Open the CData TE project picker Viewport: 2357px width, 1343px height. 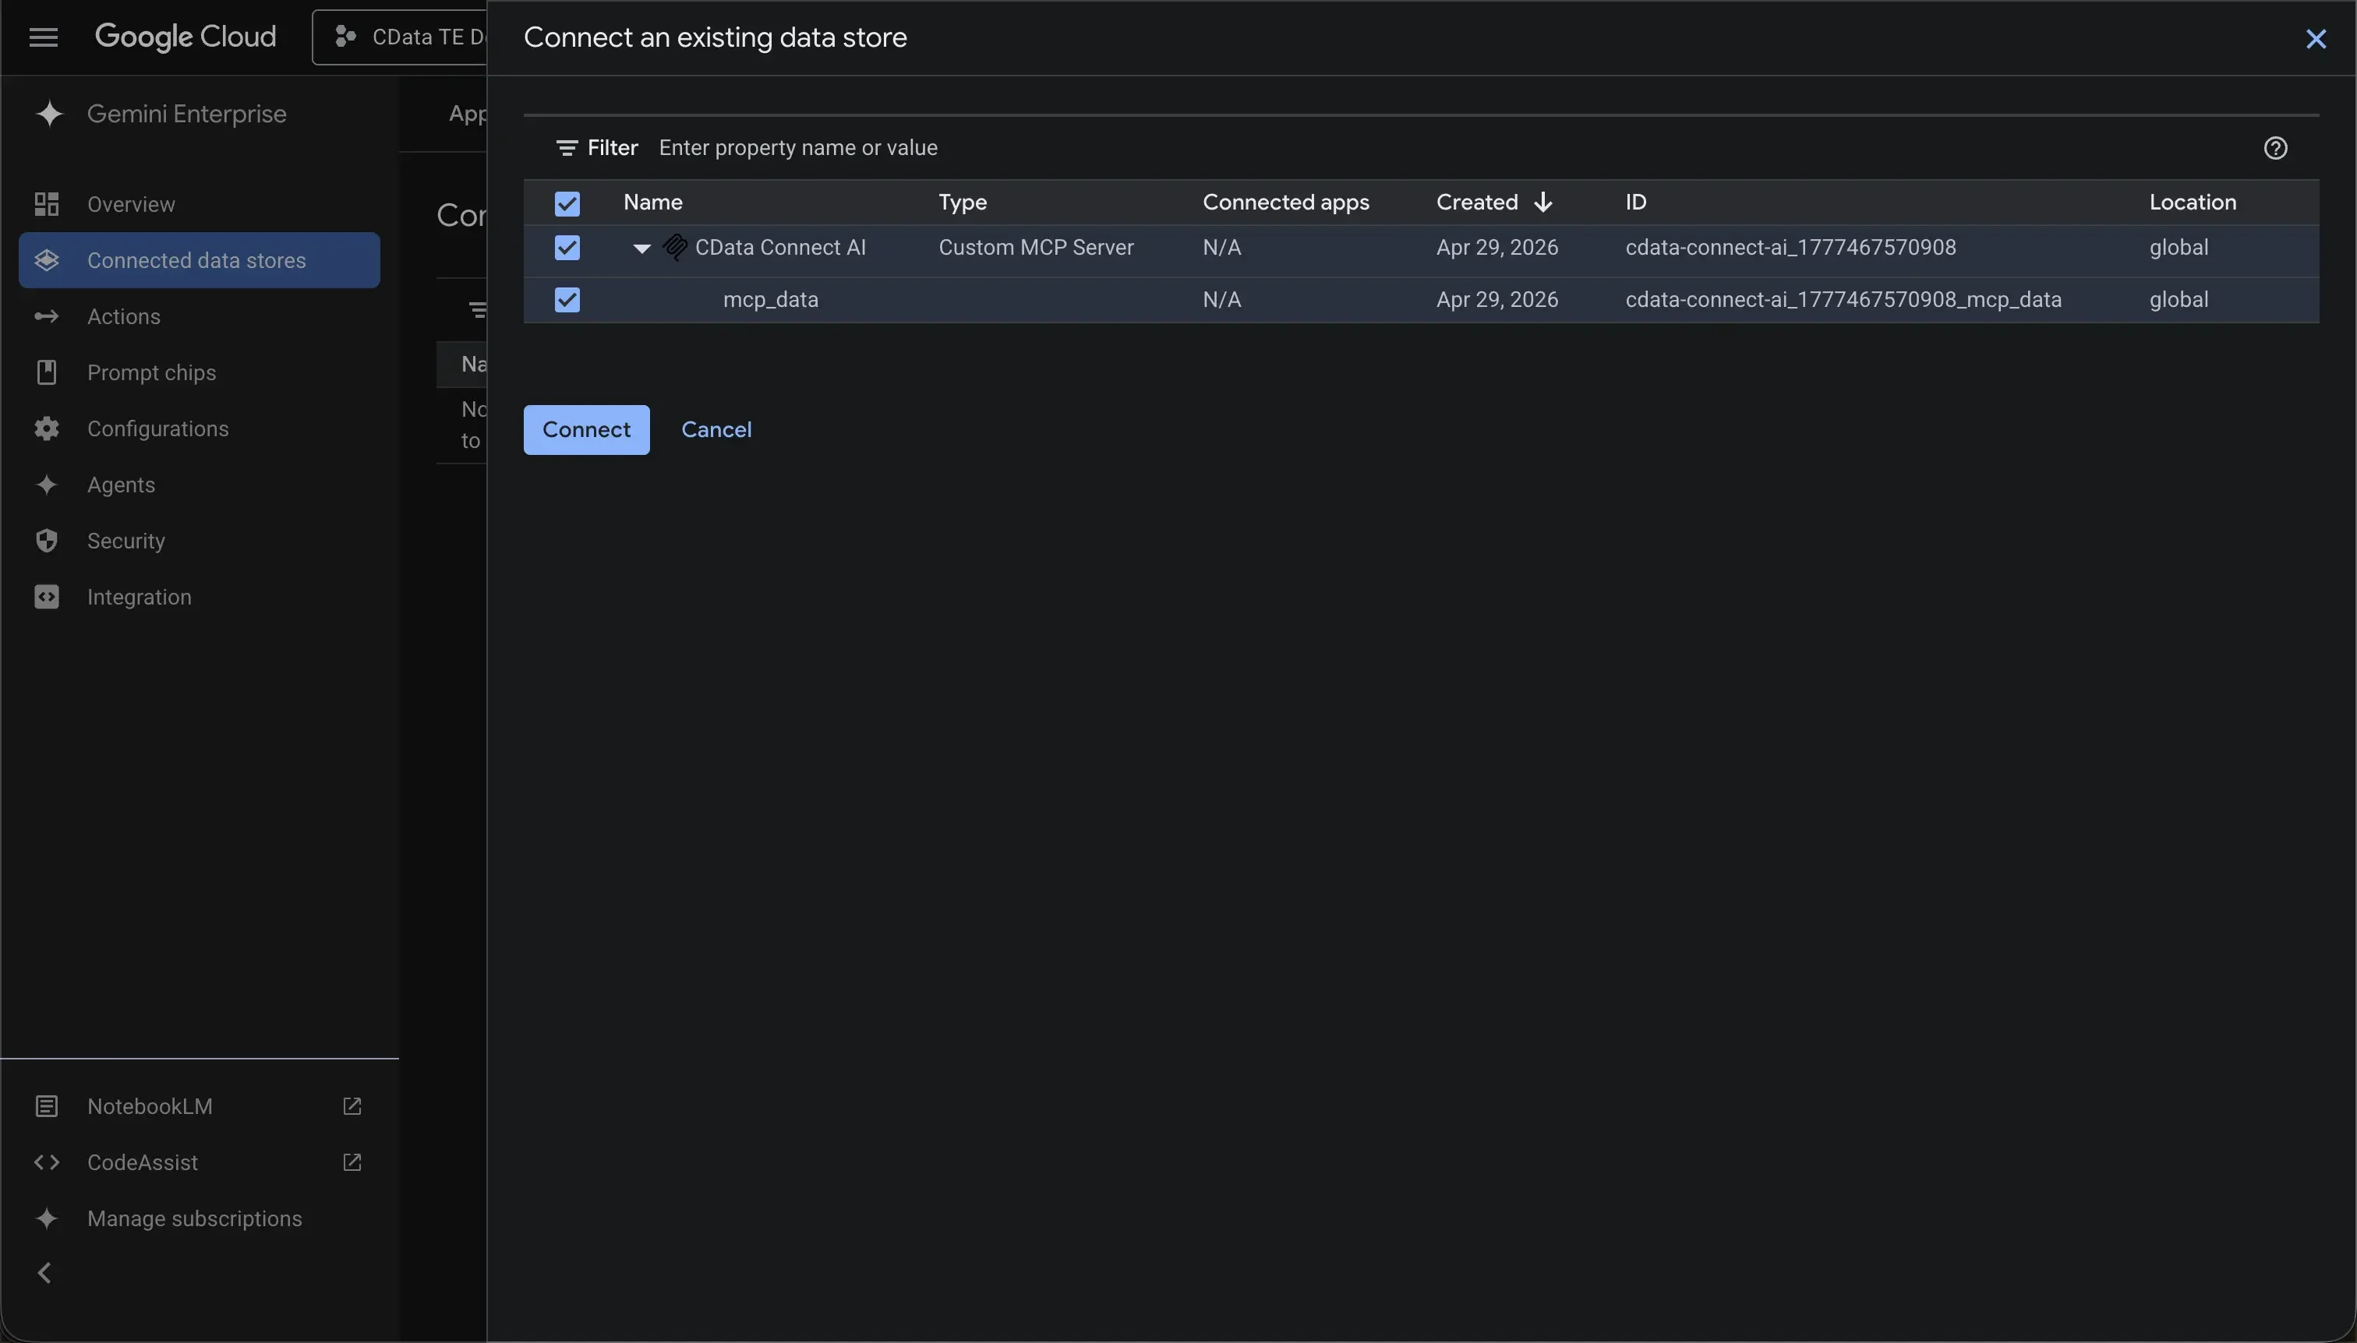(400, 37)
